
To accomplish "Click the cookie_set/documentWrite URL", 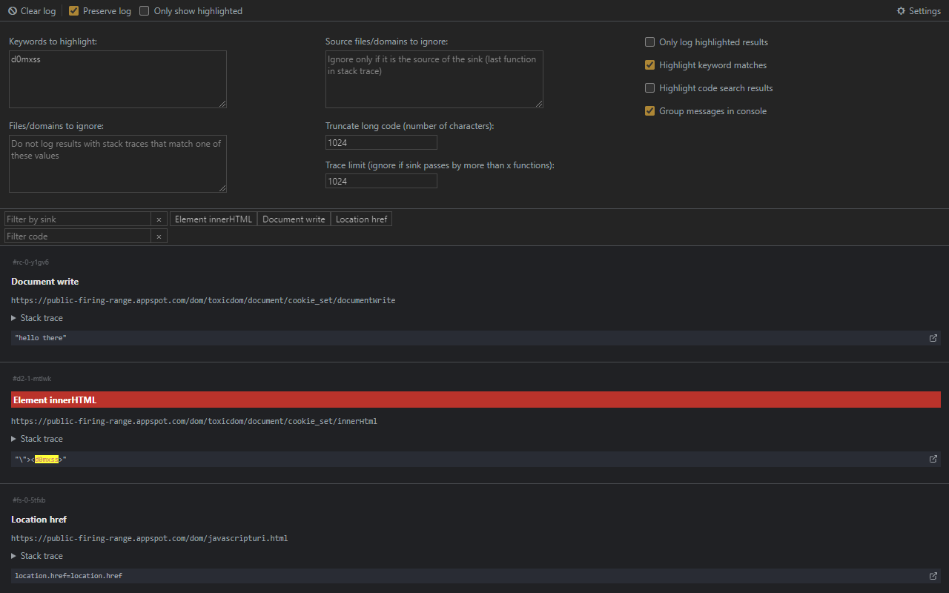I will pos(203,301).
